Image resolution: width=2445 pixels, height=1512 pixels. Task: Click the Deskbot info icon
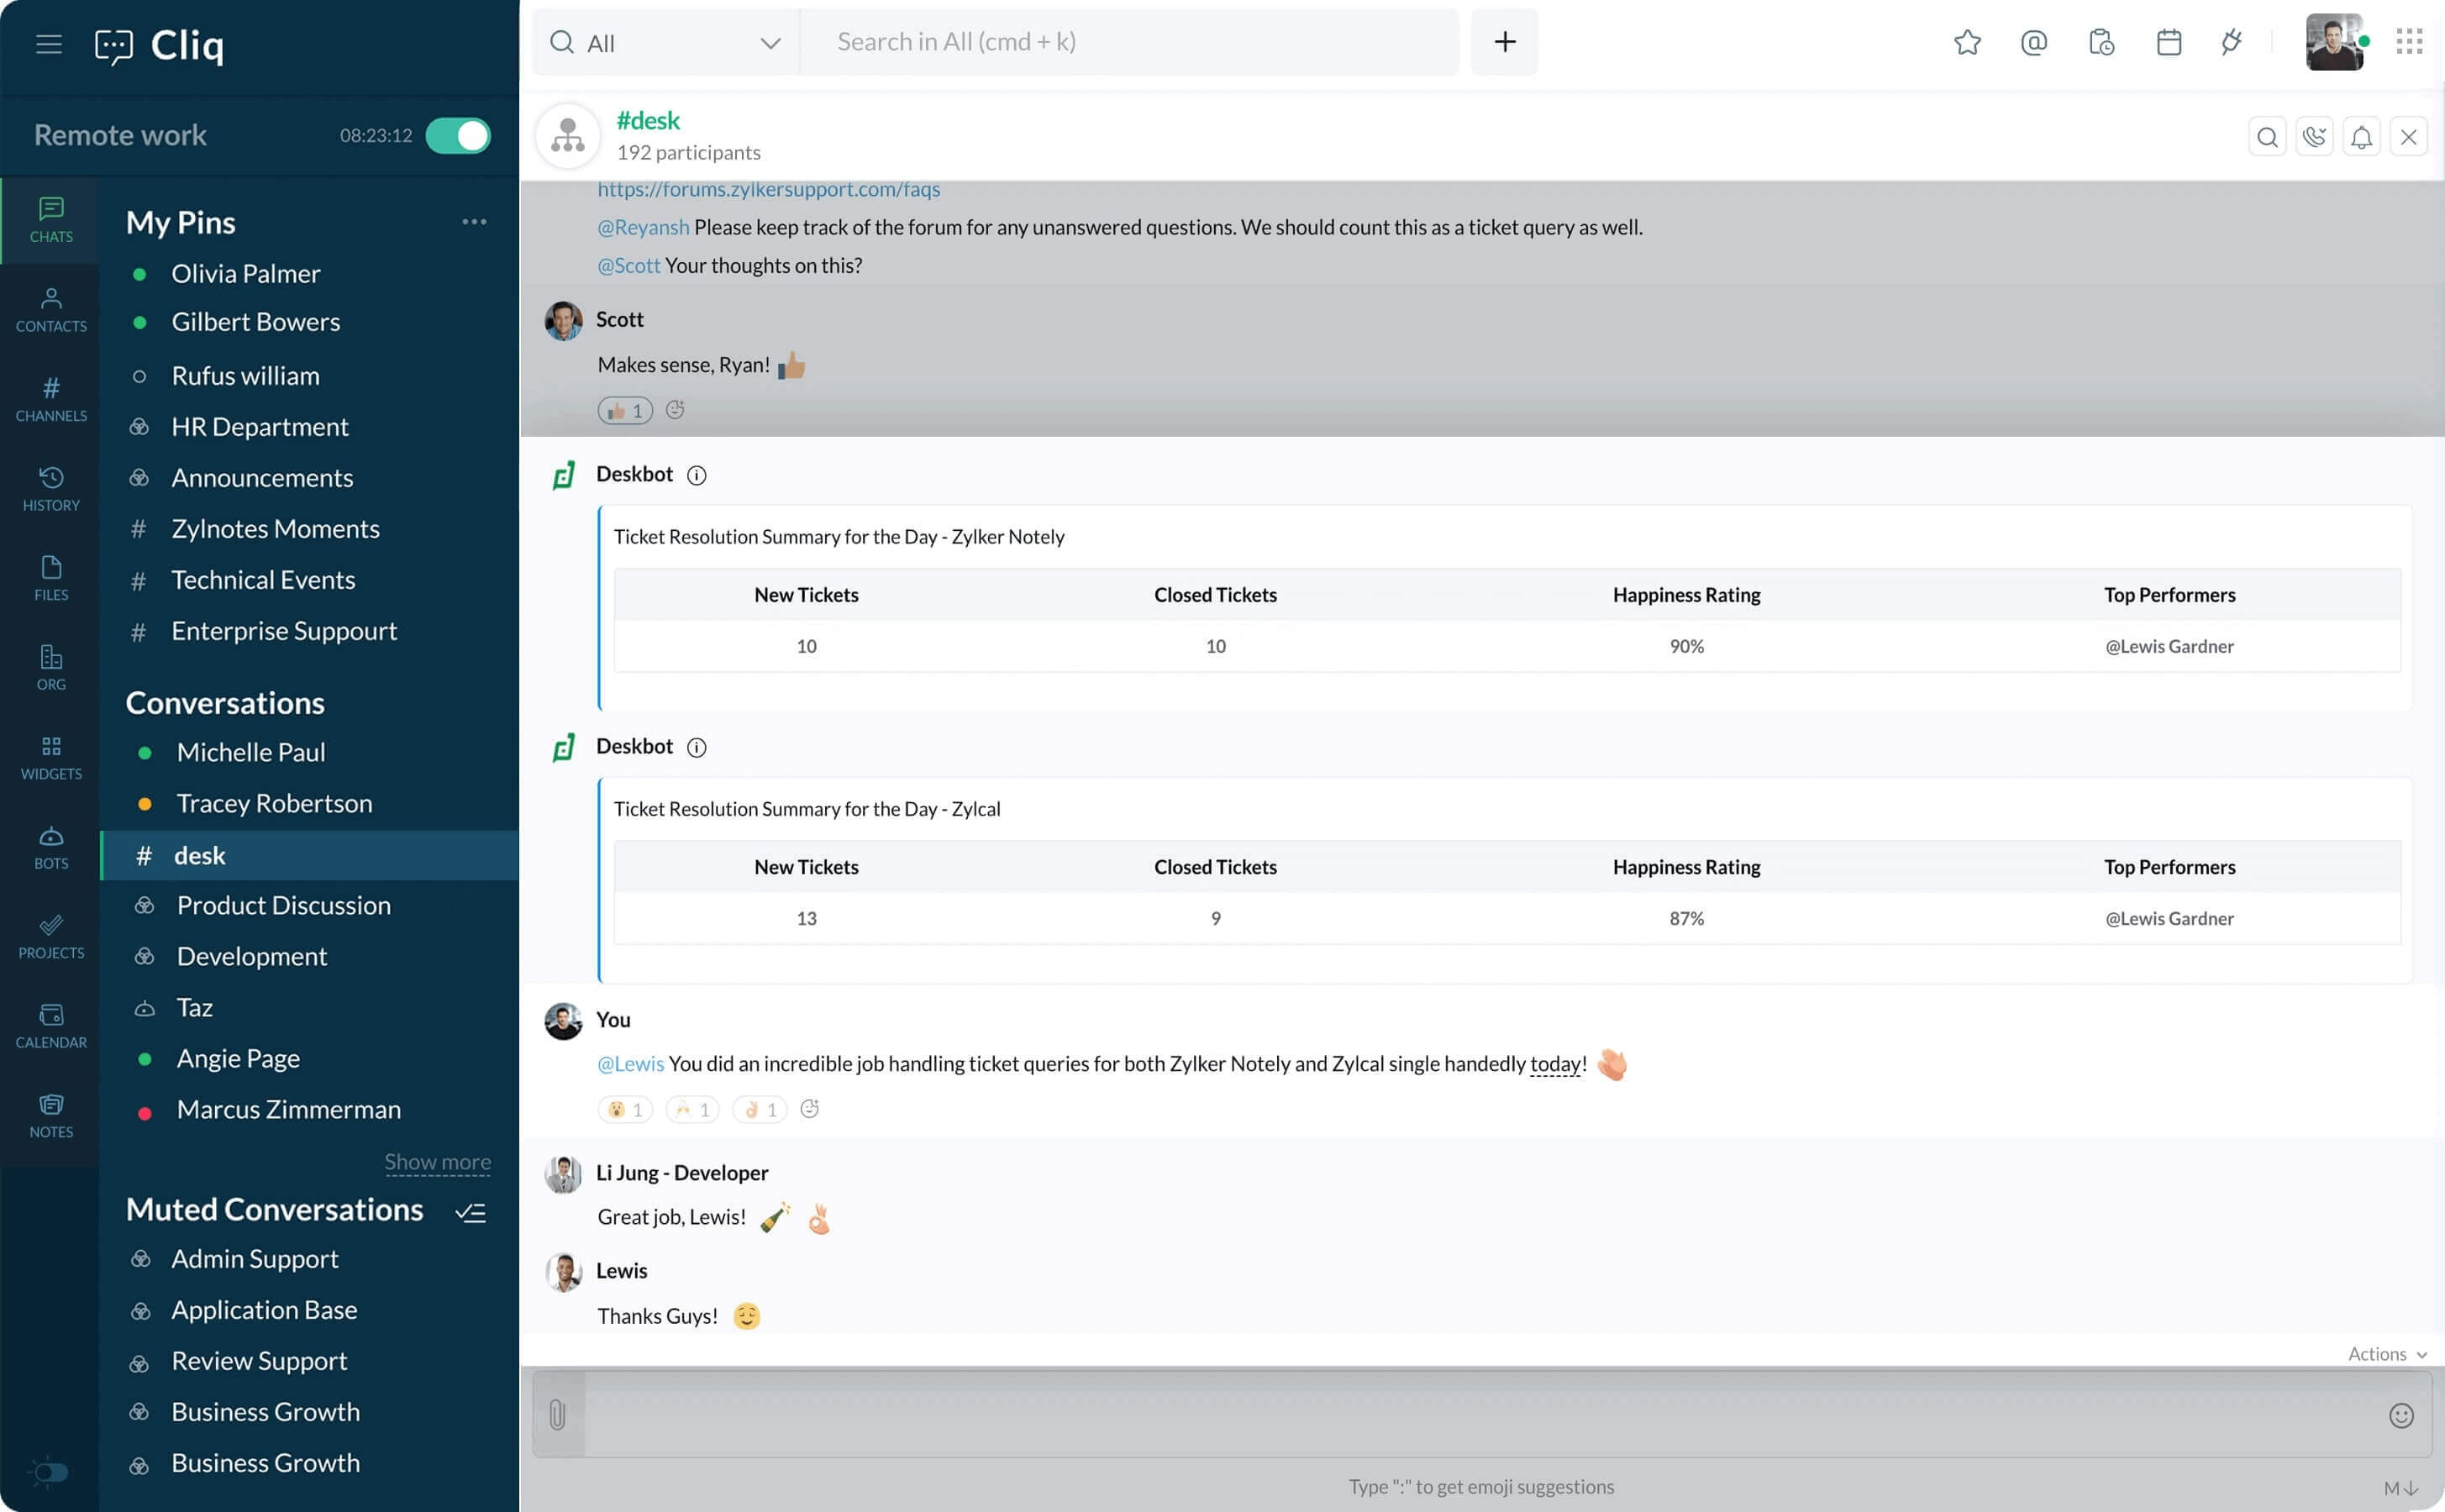pyautogui.click(x=697, y=476)
